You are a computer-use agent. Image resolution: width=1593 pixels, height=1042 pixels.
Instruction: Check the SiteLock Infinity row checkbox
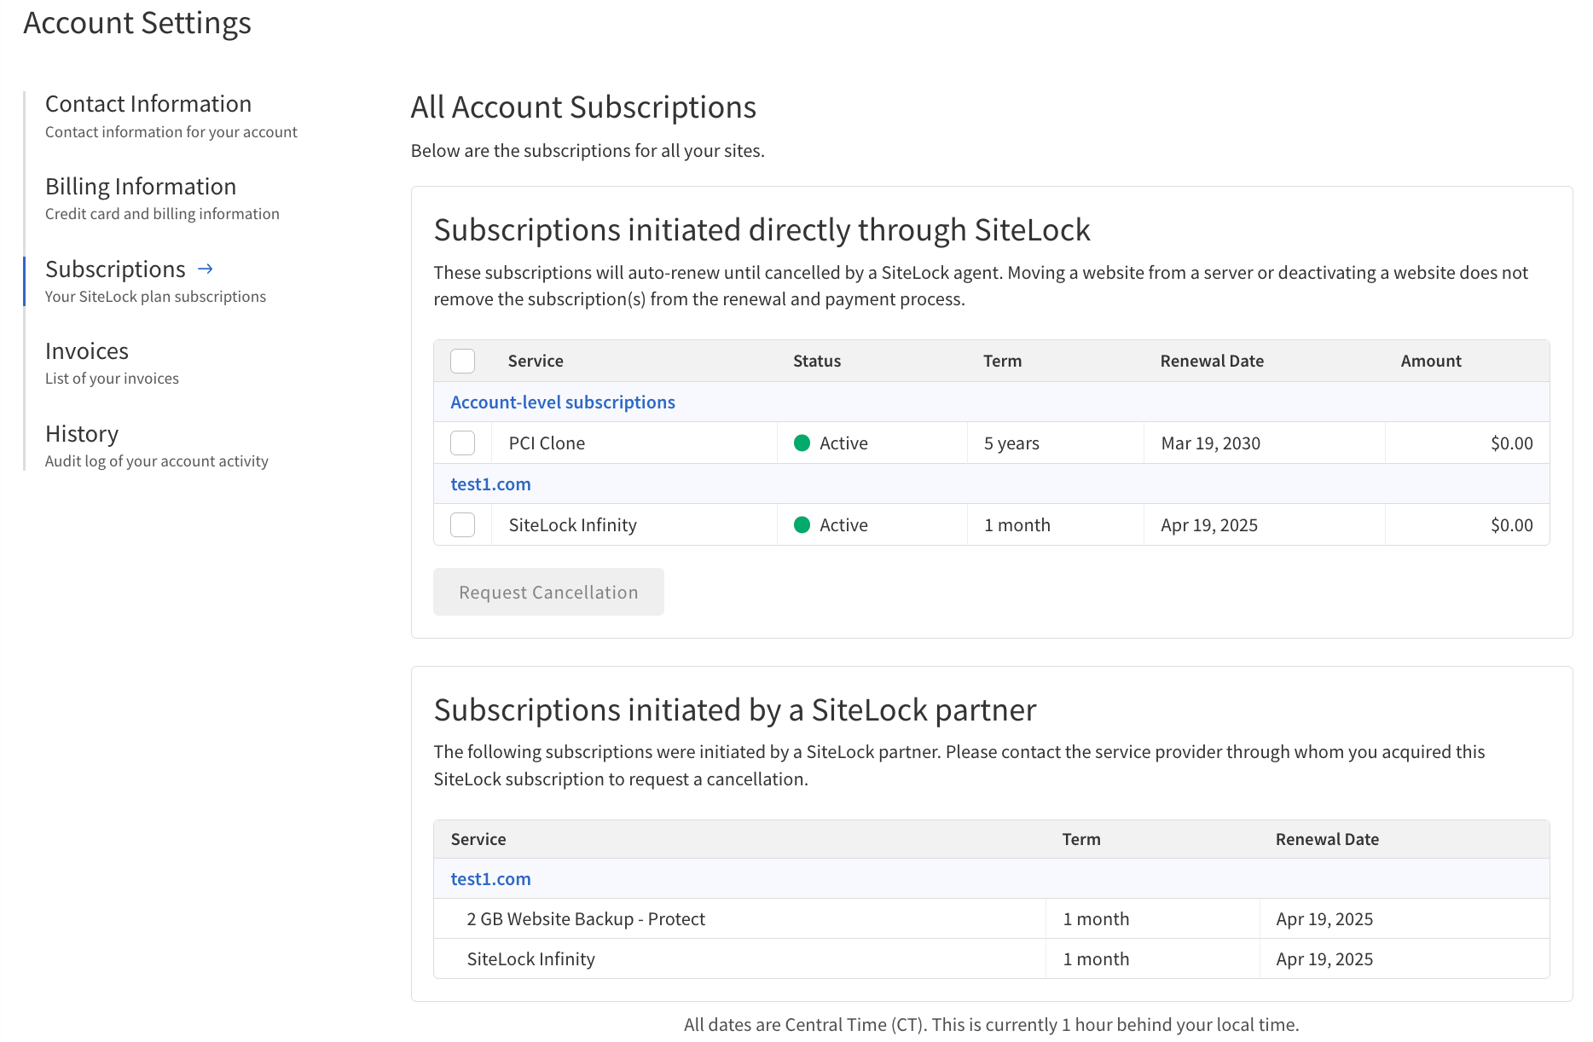[462, 525]
